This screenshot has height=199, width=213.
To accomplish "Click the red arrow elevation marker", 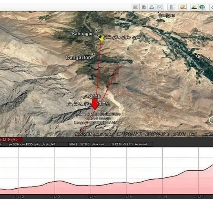I will (95, 104).
